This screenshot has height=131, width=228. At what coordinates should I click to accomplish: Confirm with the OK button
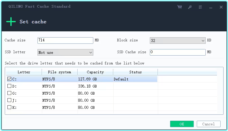pyautogui.click(x=182, y=124)
